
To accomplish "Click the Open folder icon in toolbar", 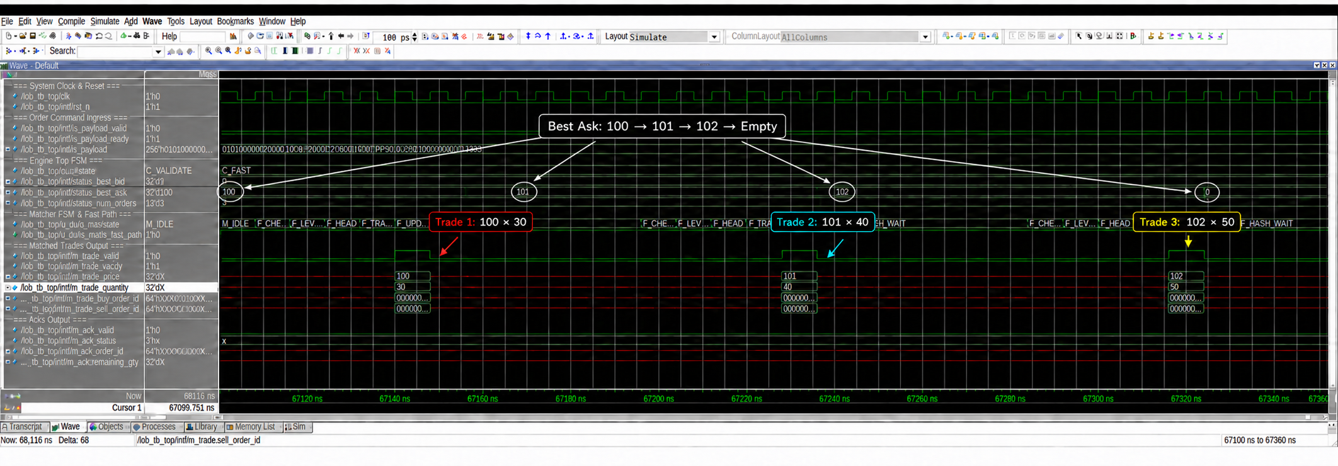I will click(23, 37).
